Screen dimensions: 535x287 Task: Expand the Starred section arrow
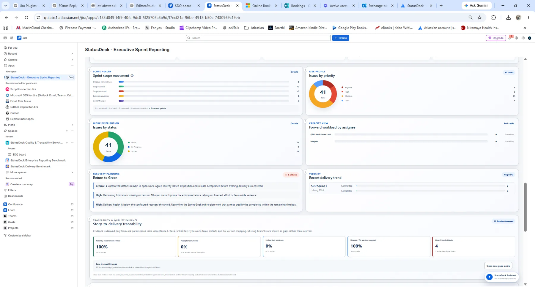tap(72, 60)
